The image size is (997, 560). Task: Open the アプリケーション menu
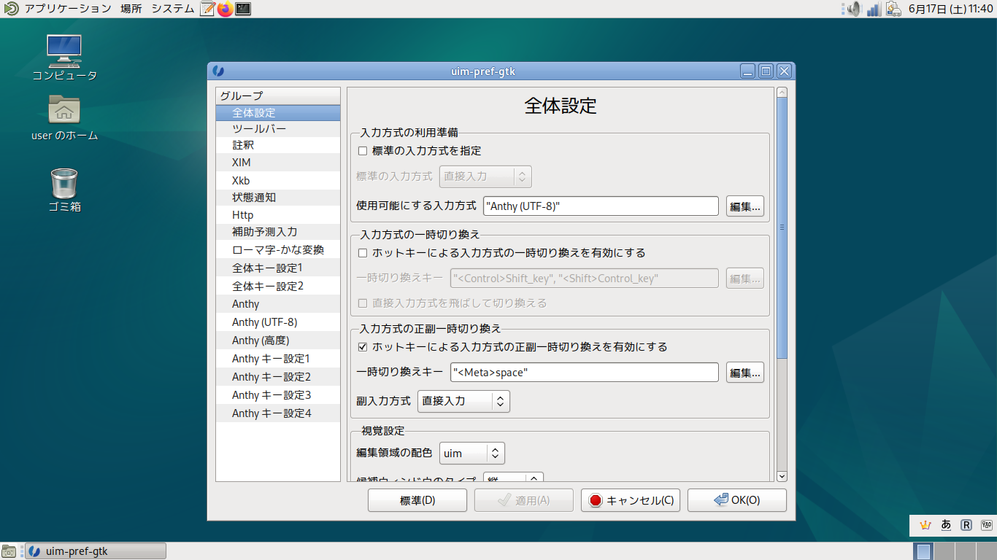[68, 9]
